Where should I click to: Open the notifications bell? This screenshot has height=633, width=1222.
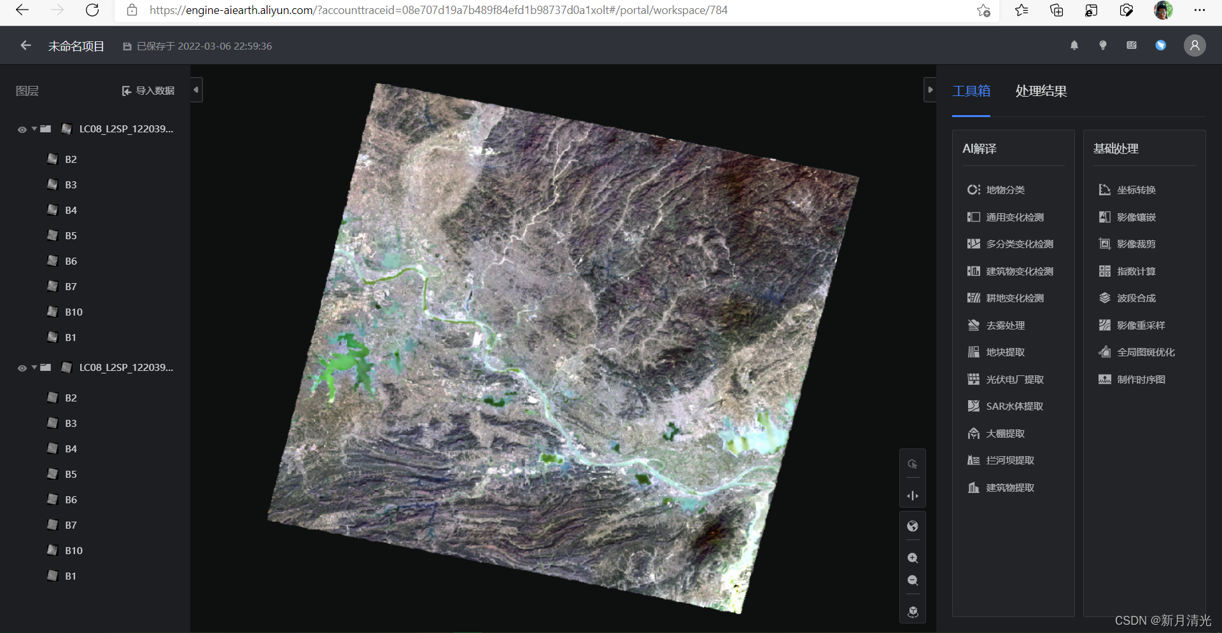coord(1074,45)
